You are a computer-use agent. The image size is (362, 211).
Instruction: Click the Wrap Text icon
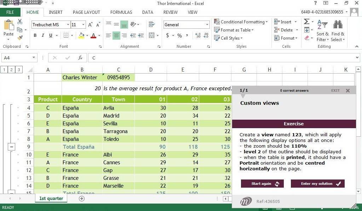152,24
